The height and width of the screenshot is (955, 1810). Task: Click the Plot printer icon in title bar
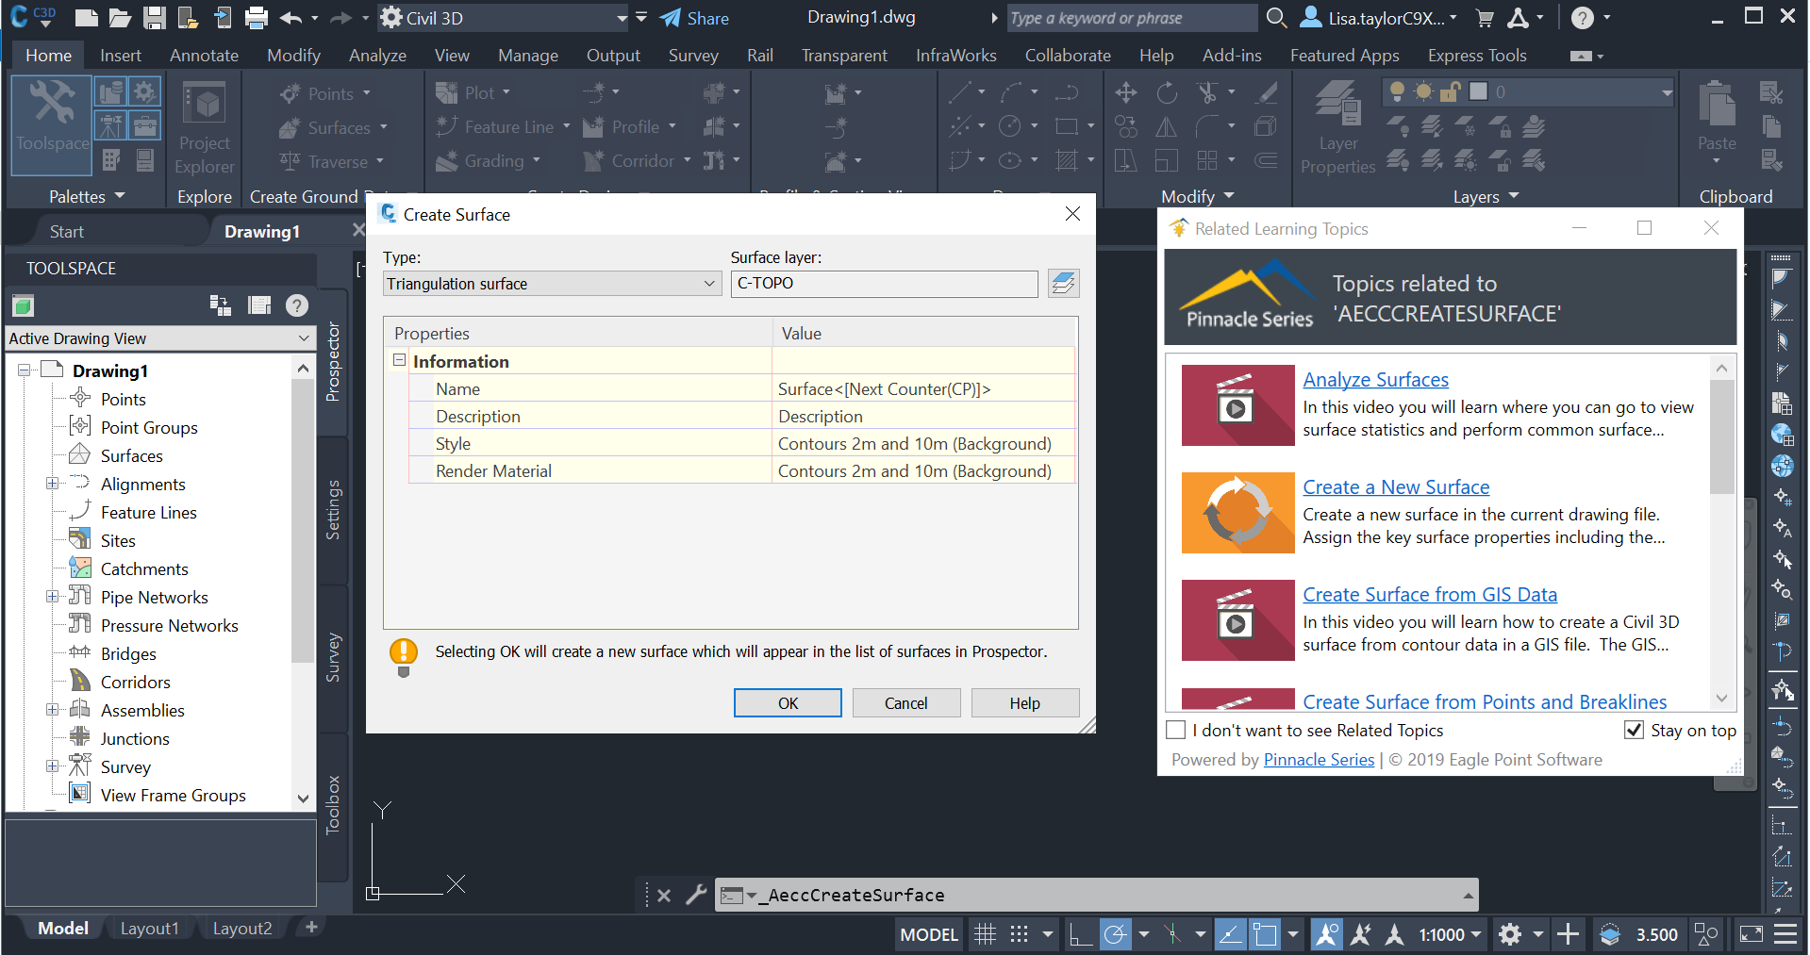[x=256, y=18]
